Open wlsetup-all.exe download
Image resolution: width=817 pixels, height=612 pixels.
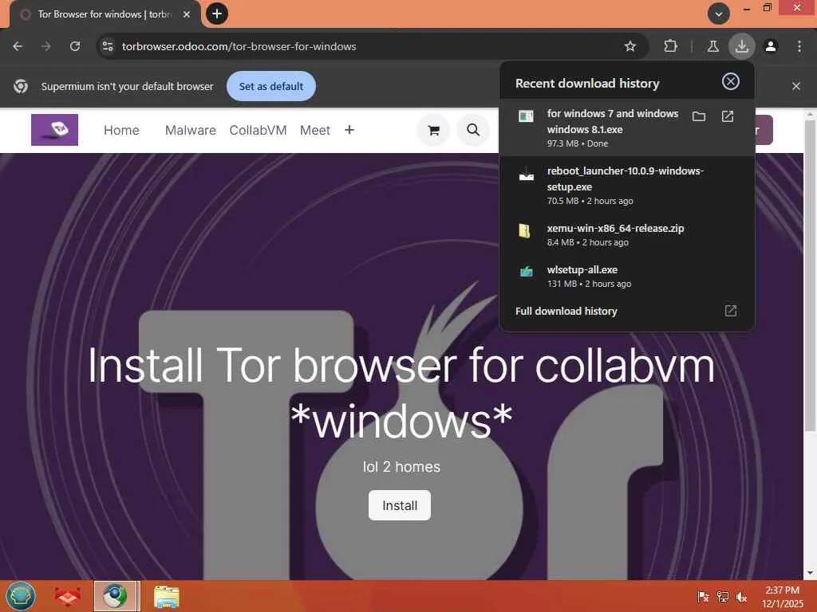(x=627, y=277)
